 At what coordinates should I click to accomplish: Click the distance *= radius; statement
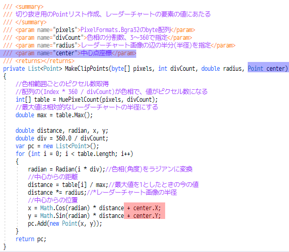point(57,193)
